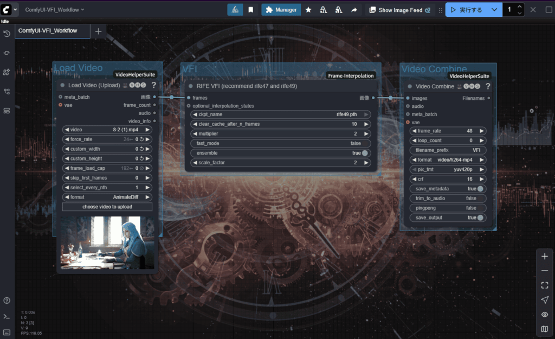Open the Manager button
Screen dimensions: 555x339
click(x=281, y=10)
